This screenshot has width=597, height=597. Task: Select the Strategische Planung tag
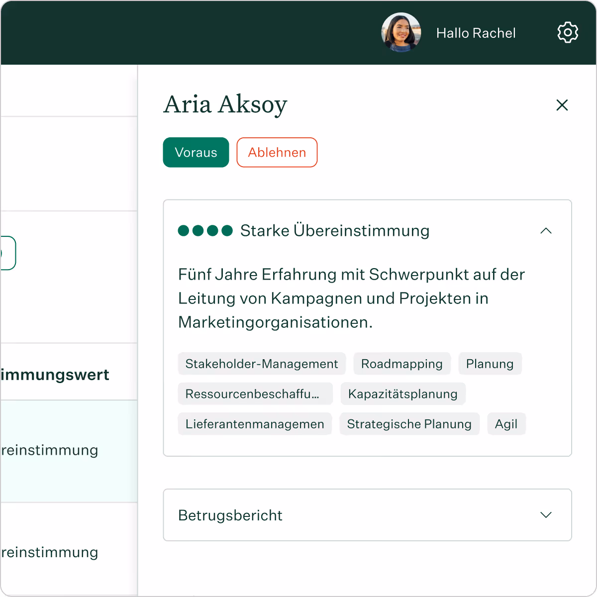(409, 424)
